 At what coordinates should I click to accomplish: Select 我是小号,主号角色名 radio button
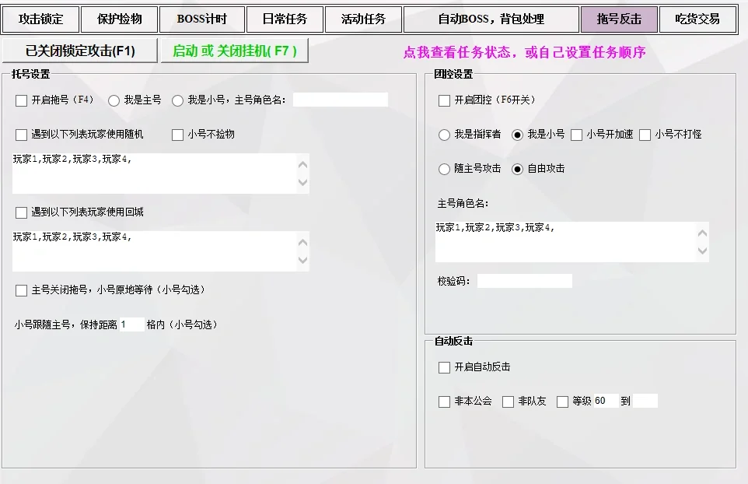tap(177, 100)
